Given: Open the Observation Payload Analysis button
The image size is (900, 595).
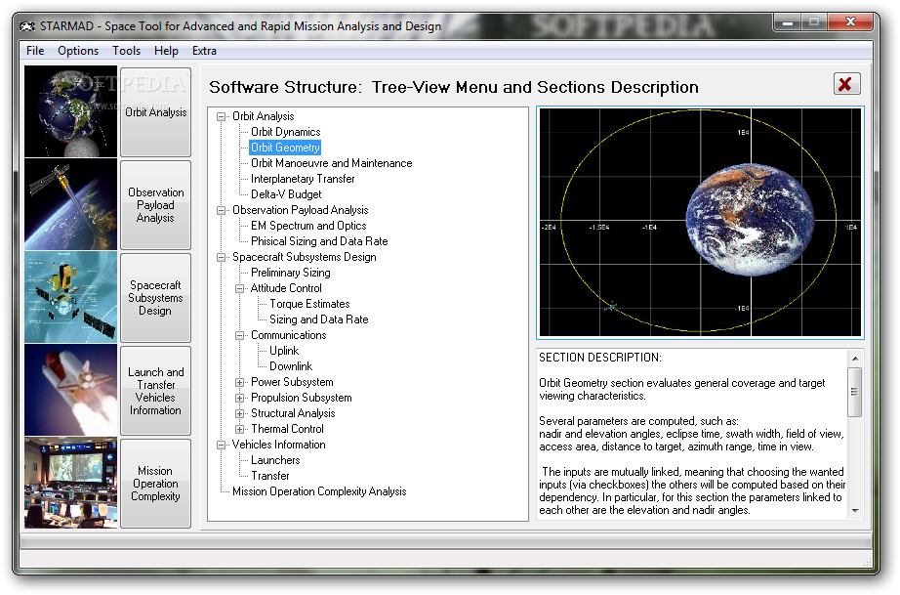Looking at the screenshot, I should [155, 205].
